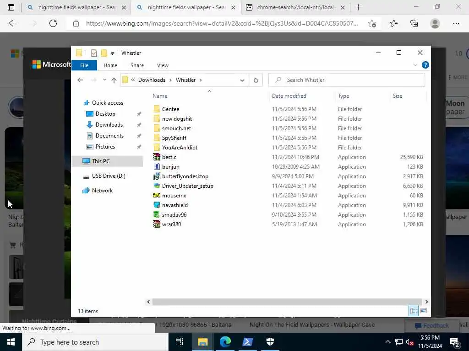Select the YouAreAnIdiot folder icon
This screenshot has width=469, height=351.
tap(157, 147)
